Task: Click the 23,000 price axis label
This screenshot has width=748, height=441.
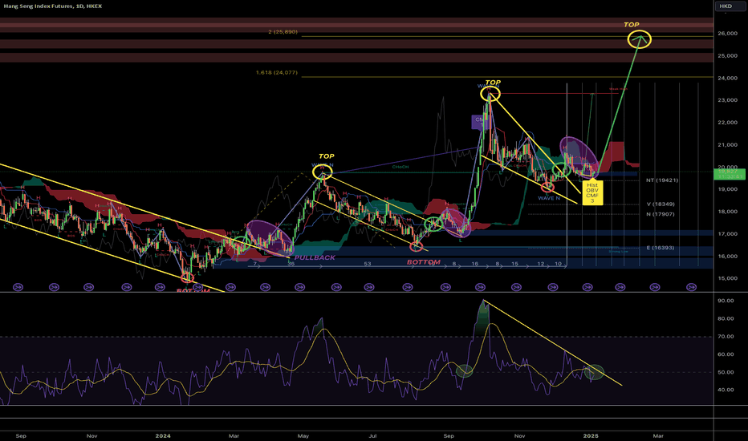Action: [726, 100]
